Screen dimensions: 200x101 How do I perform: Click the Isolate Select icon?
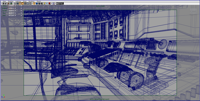53,4
